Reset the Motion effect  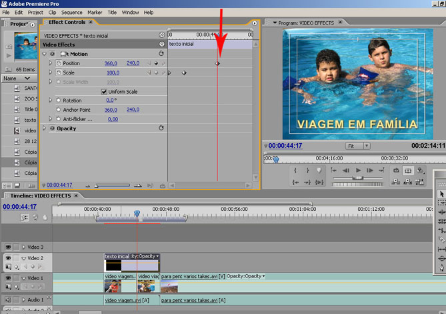point(161,53)
